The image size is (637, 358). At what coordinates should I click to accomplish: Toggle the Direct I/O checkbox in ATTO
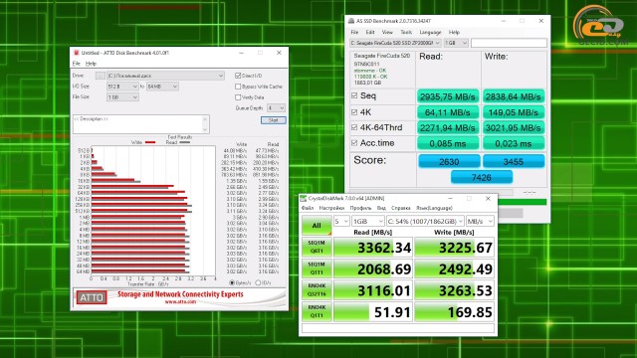(x=238, y=76)
